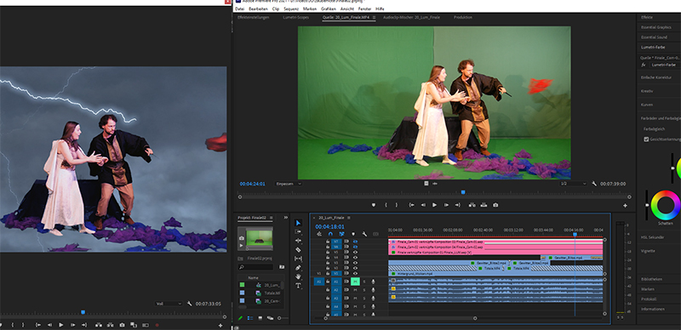Expand project panel overflow chevrons
The height and width of the screenshot is (330, 681).
point(286,218)
